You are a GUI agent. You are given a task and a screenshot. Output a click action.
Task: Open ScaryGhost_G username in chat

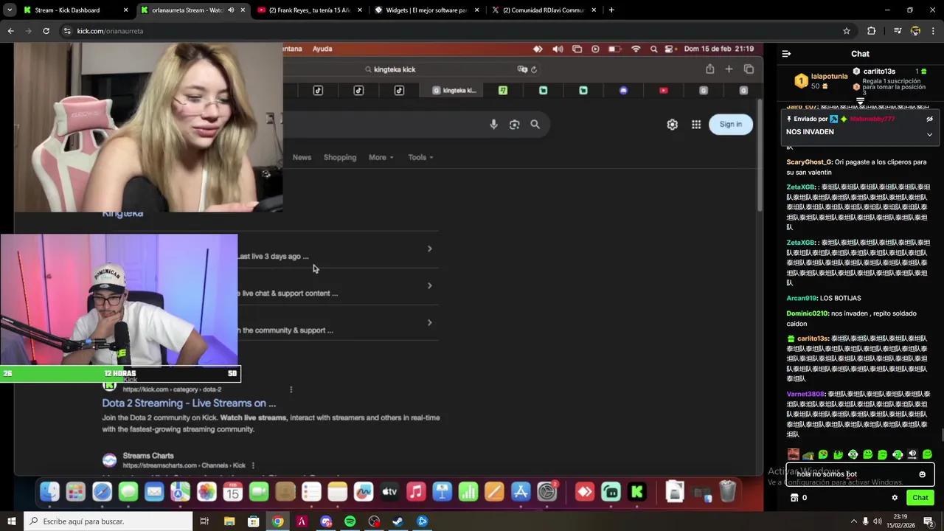click(809, 162)
